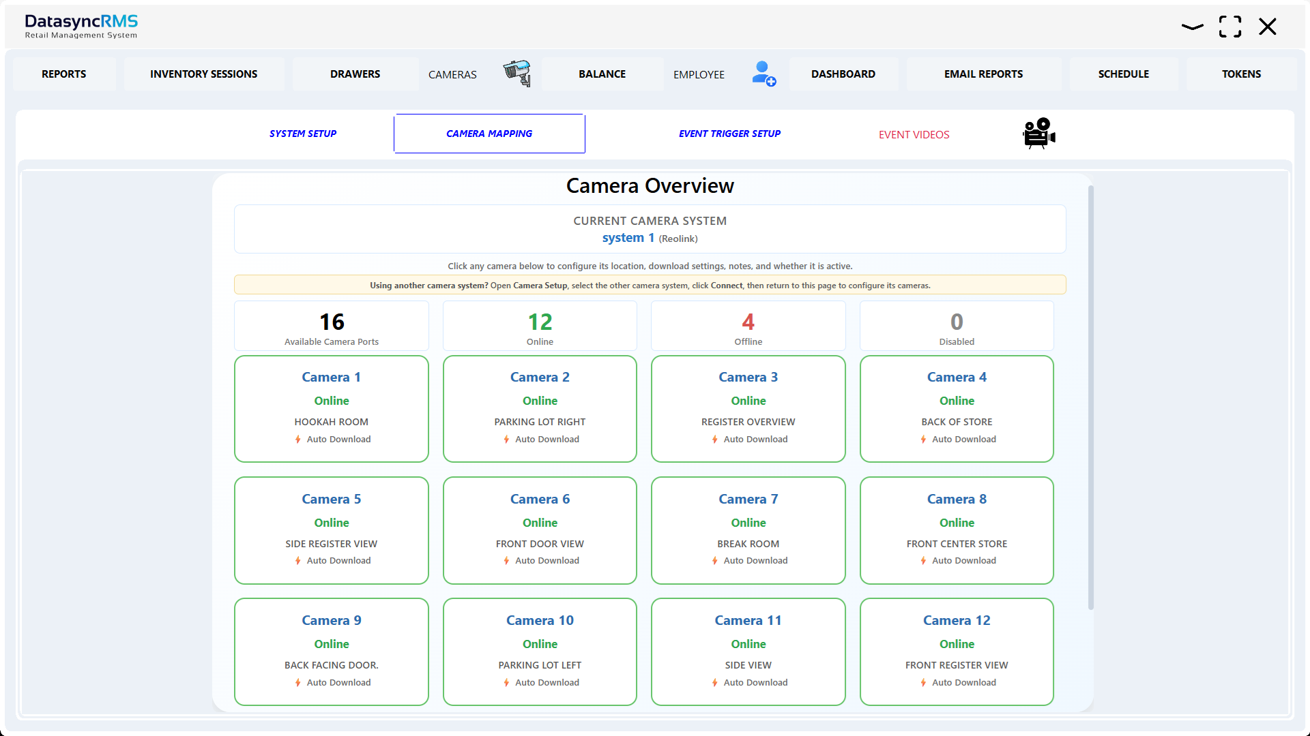Viewport: 1310px width, 736px height.
Task: Open Camera 12 Front Register View card
Action: pyautogui.click(x=957, y=651)
